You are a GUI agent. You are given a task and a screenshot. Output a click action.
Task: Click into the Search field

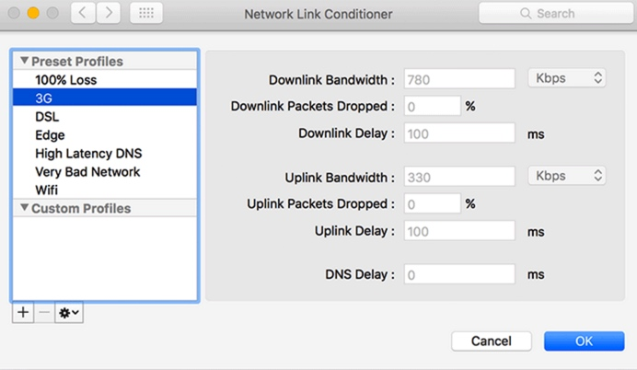[556, 14]
